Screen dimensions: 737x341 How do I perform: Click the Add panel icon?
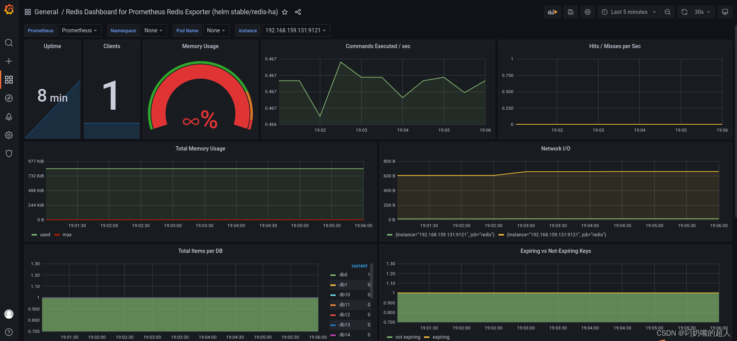point(553,12)
